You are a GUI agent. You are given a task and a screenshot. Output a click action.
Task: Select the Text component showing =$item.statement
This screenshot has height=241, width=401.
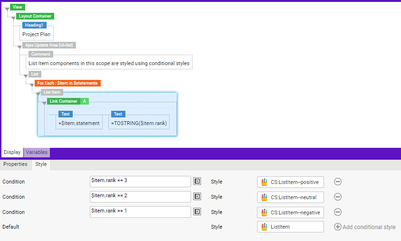coord(65,114)
